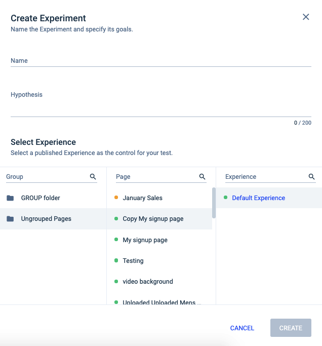Close the Create Experiment dialog
The width and height of the screenshot is (322, 346).
[x=306, y=17]
